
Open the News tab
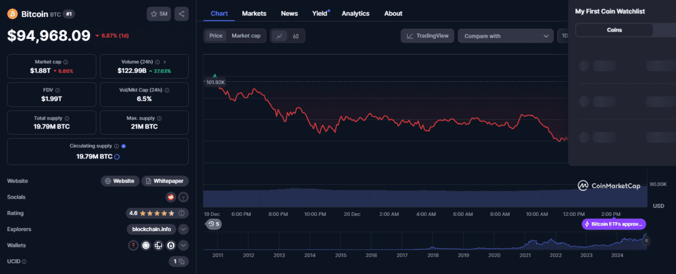[290, 14]
